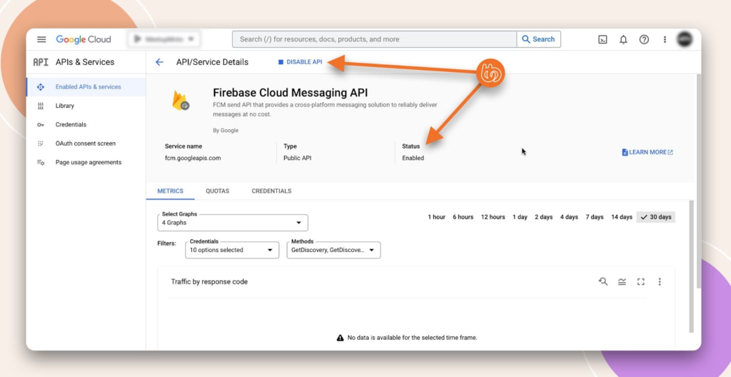Click the Disable API button
The height and width of the screenshot is (377, 731).
click(x=300, y=62)
